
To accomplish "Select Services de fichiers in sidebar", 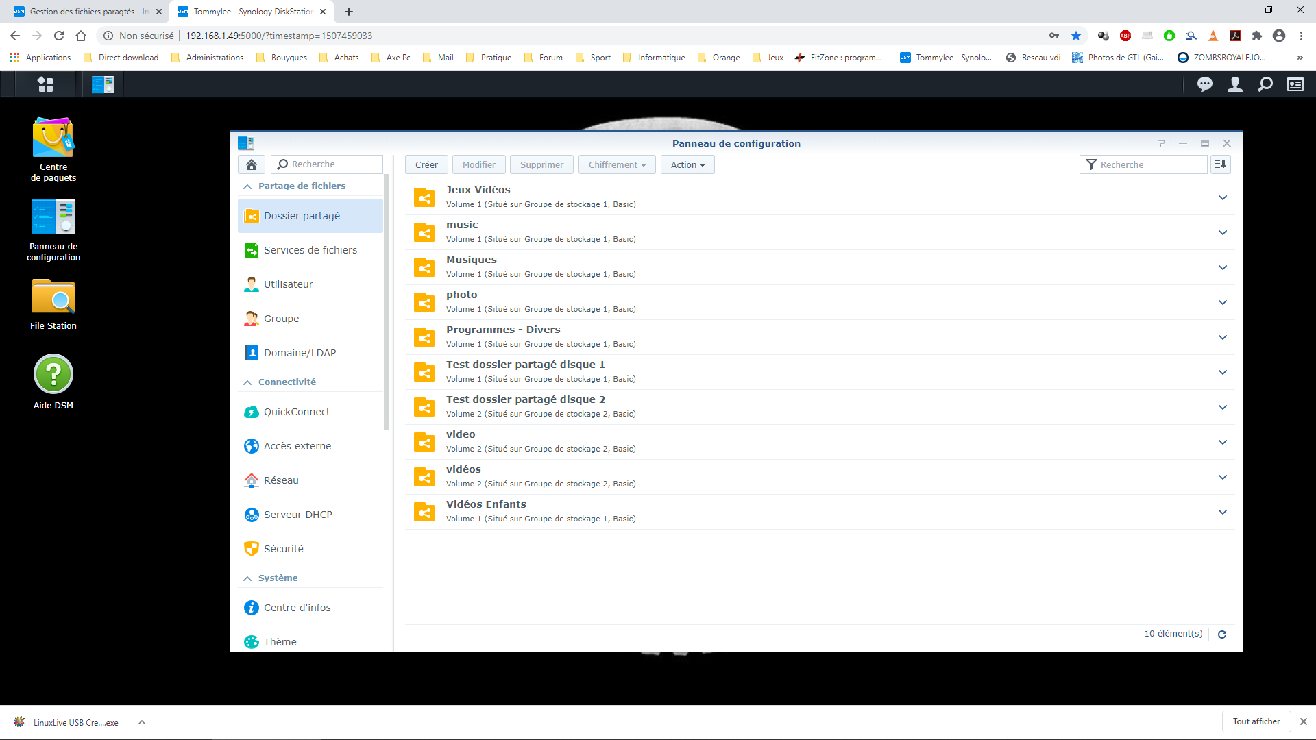I will [x=310, y=250].
